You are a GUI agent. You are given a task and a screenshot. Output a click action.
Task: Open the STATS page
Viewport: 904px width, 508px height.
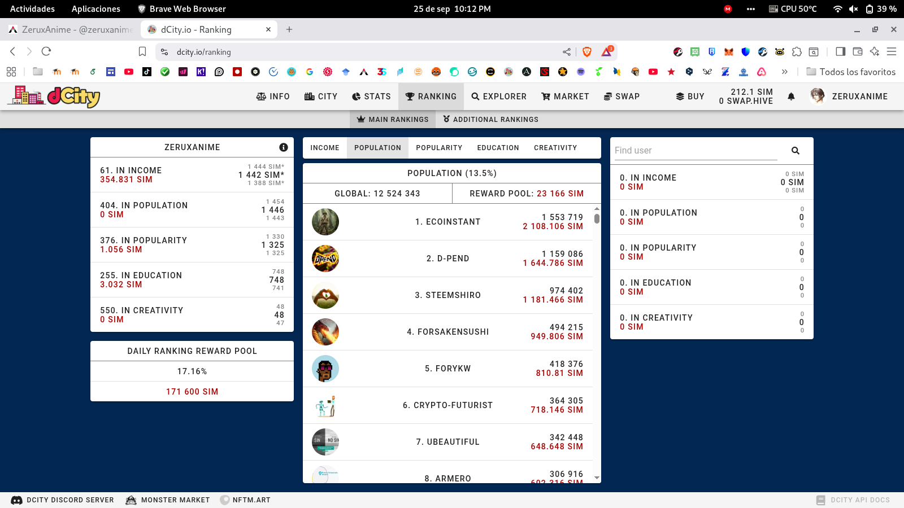[371, 97]
